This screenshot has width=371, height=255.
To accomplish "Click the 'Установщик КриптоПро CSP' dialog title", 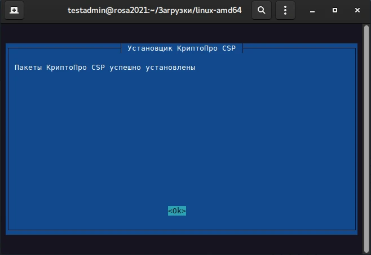I will coord(182,48).
